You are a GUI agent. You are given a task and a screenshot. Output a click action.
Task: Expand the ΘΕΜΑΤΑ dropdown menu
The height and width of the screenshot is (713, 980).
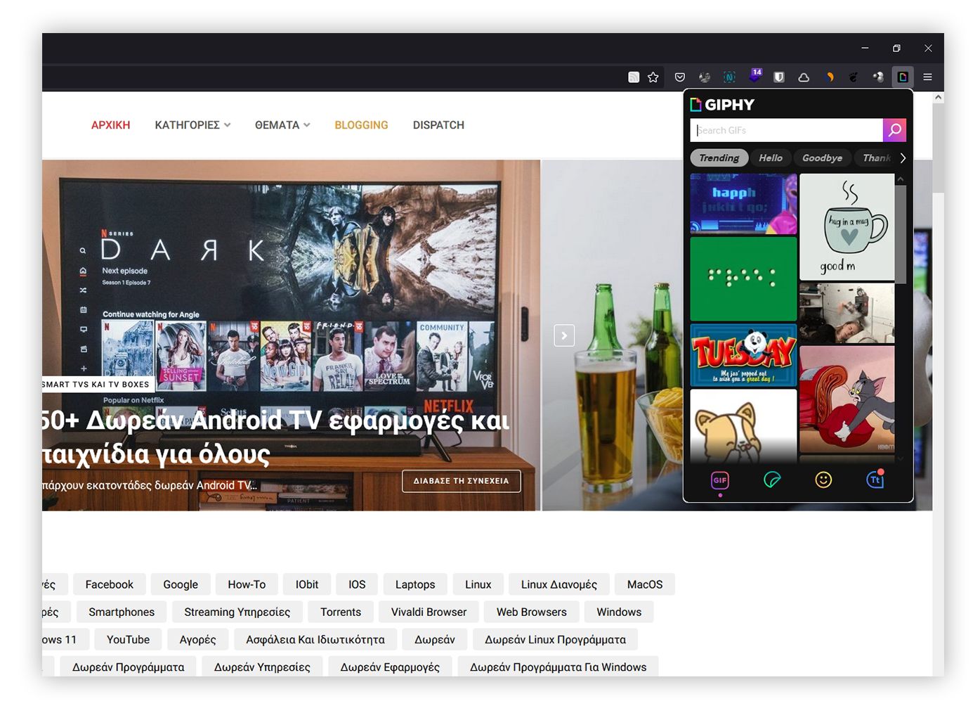click(x=282, y=125)
